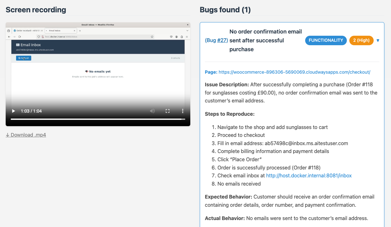Expand the bug details with the triangle arrow
The height and width of the screenshot is (227, 391).
coord(378,40)
